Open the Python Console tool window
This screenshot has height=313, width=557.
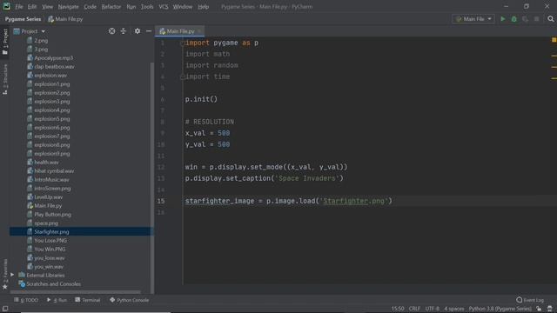(130, 300)
